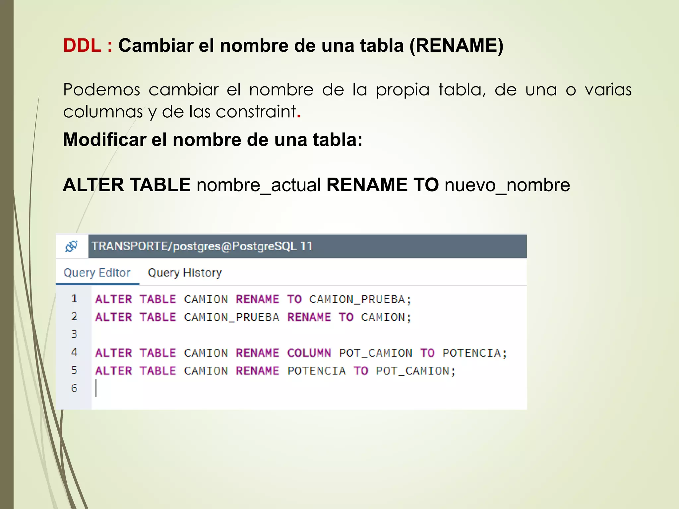Switch to the Query Editor tab

tap(97, 273)
